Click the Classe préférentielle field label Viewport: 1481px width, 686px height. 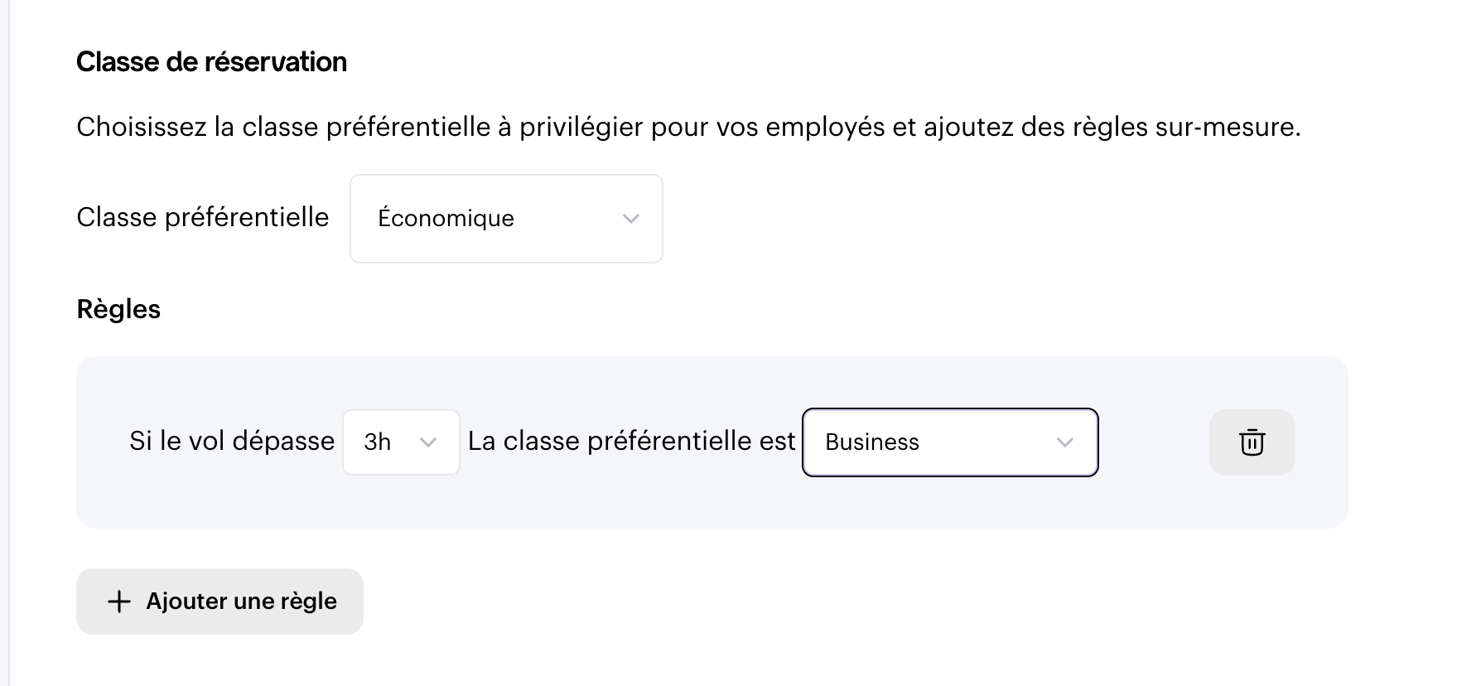point(203,217)
